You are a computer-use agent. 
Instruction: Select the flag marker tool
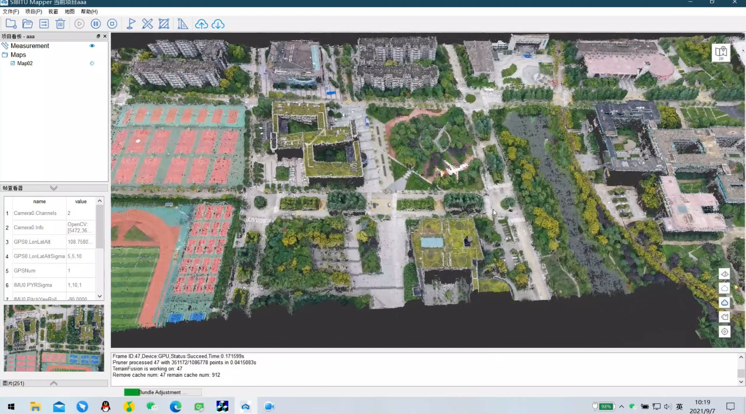pyautogui.click(x=131, y=24)
